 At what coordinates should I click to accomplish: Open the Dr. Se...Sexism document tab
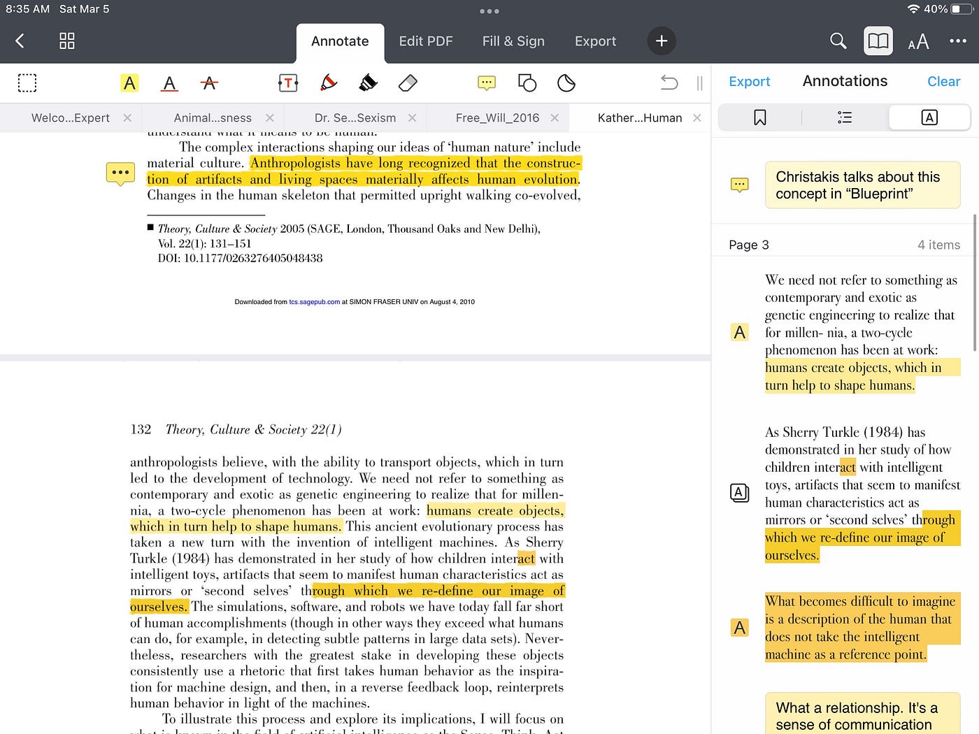[x=355, y=118]
